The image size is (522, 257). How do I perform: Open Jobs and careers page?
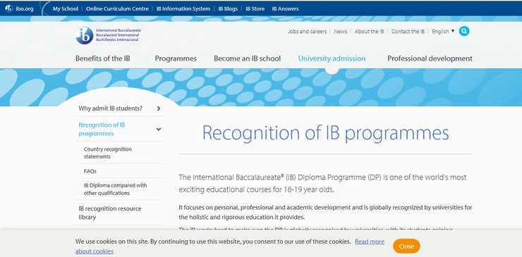click(308, 32)
